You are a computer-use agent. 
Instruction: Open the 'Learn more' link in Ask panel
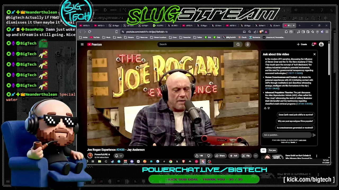tap(302, 140)
